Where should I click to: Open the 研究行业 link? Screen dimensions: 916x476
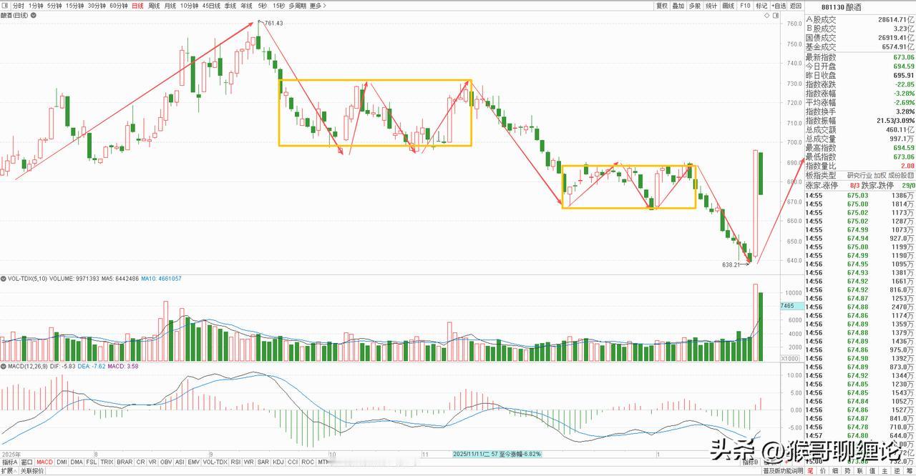859,175
